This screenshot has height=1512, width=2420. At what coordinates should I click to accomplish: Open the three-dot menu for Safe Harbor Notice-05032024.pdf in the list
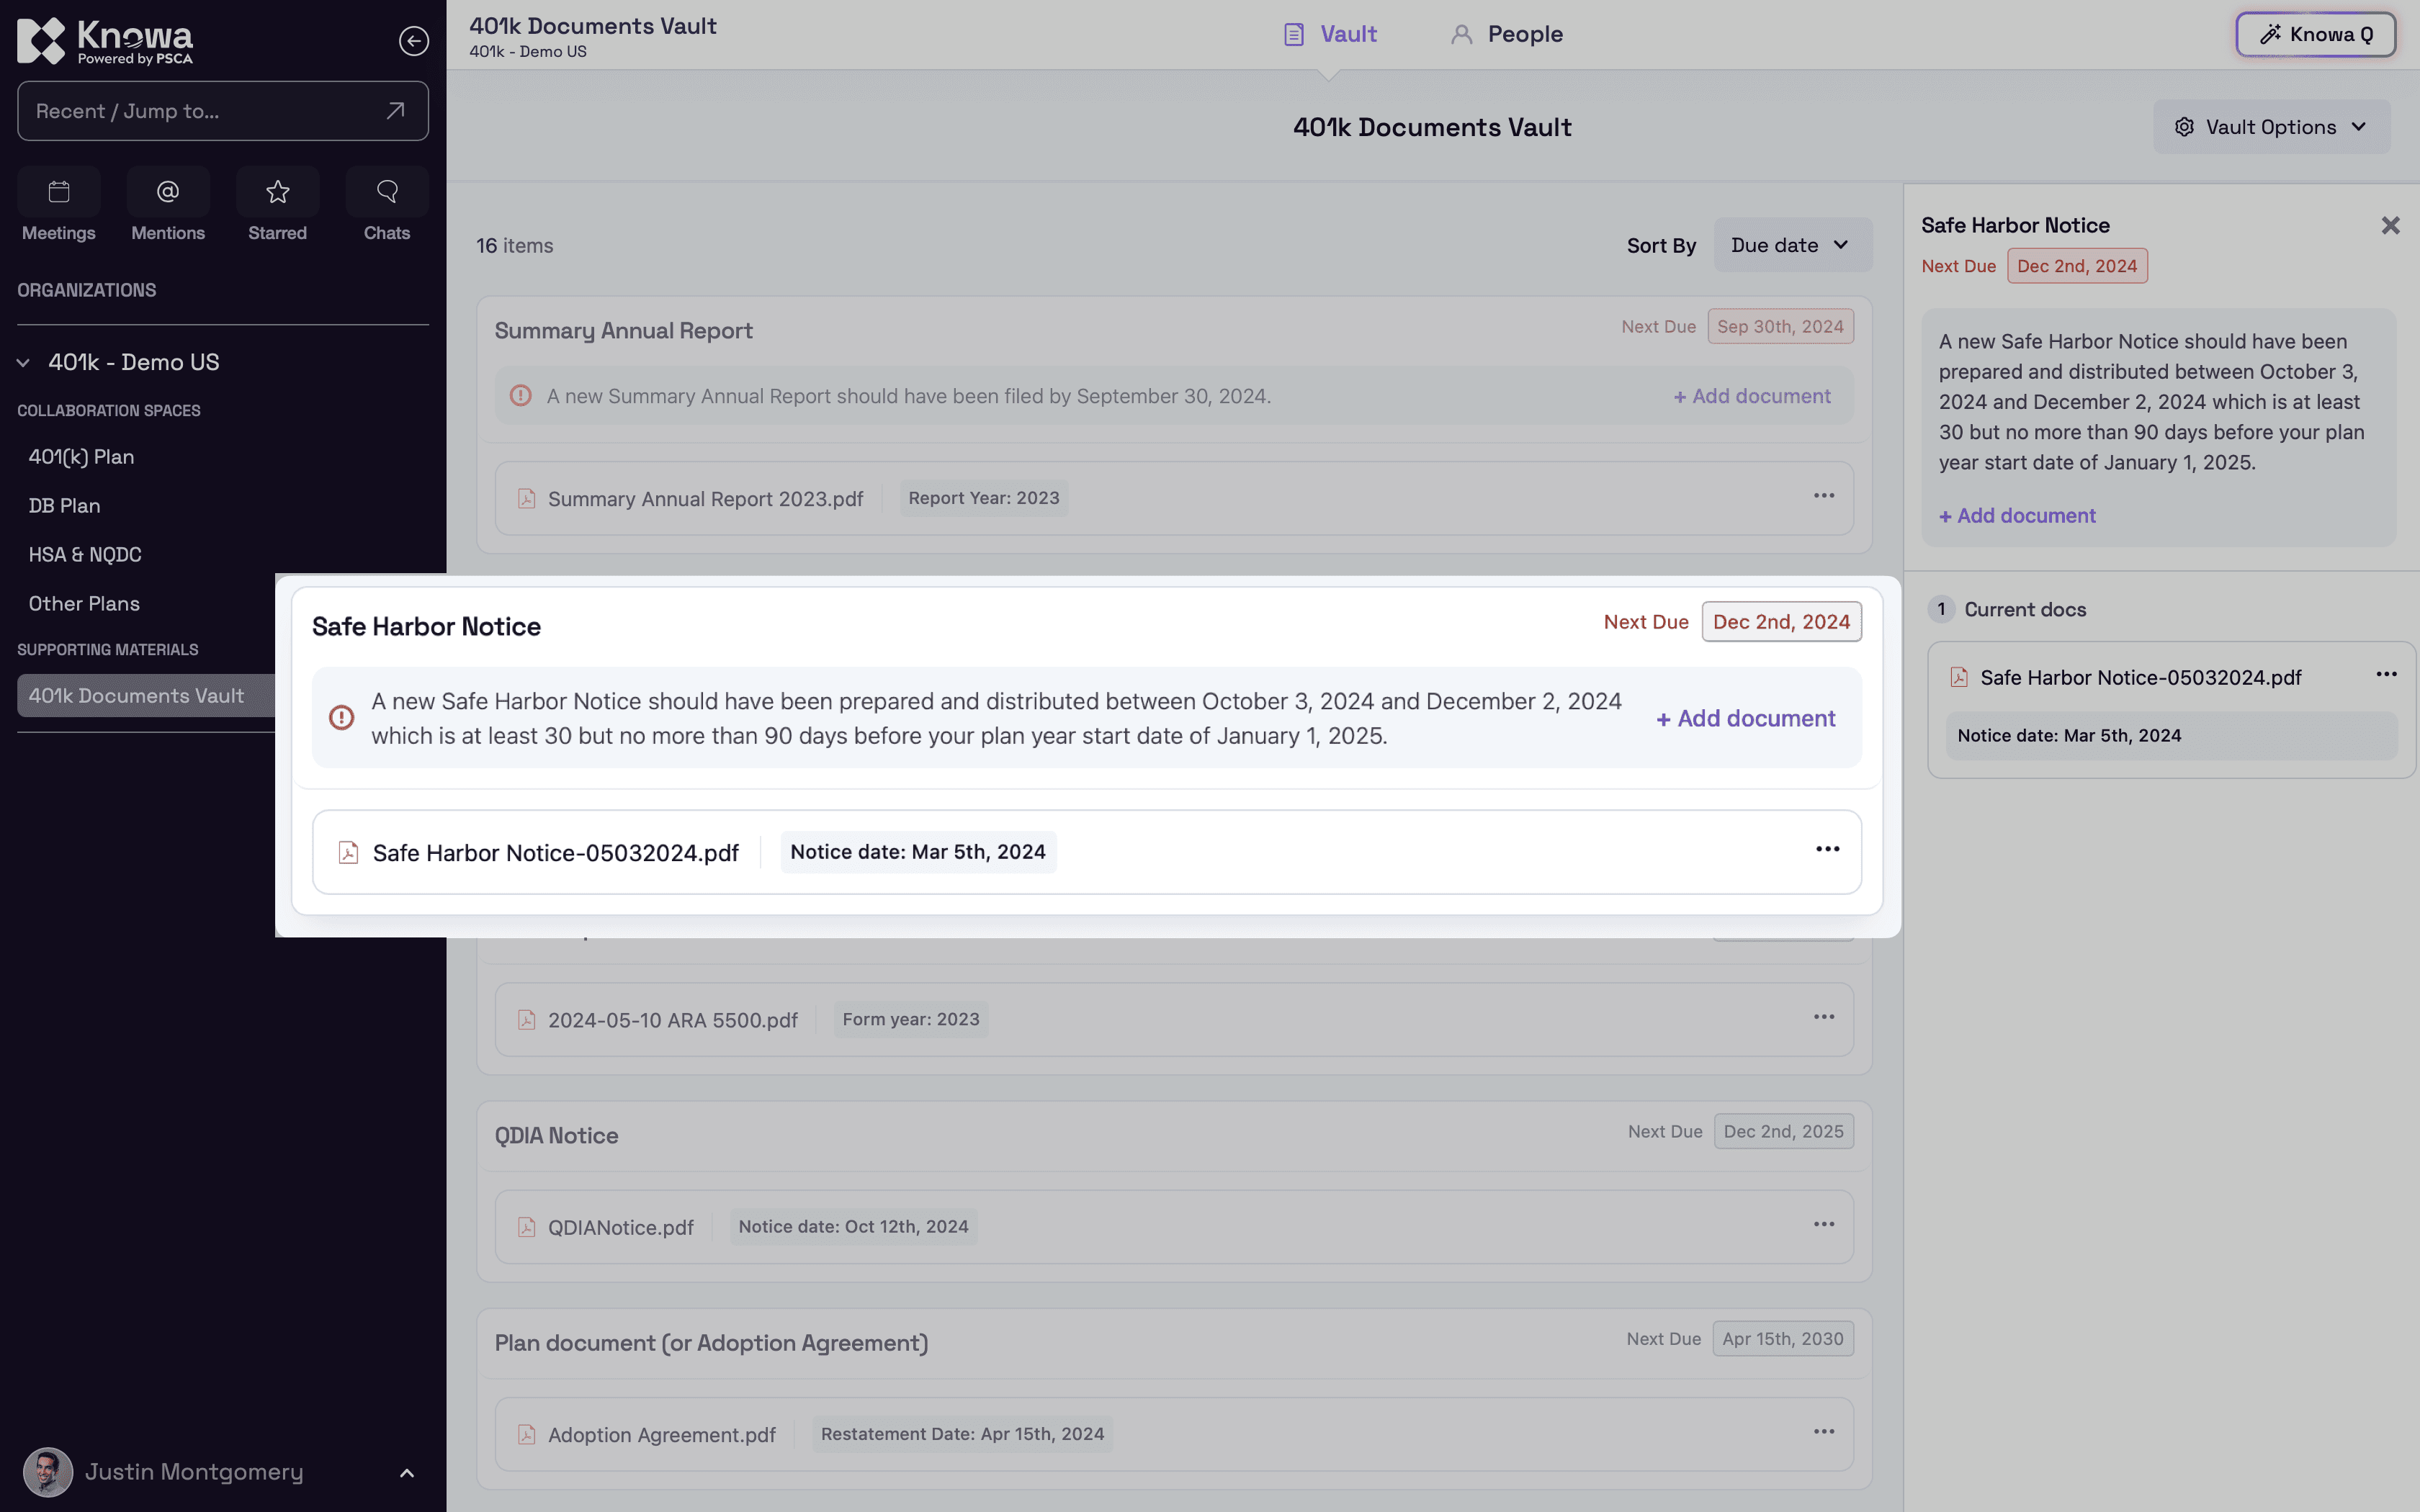[x=1827, y=849]
